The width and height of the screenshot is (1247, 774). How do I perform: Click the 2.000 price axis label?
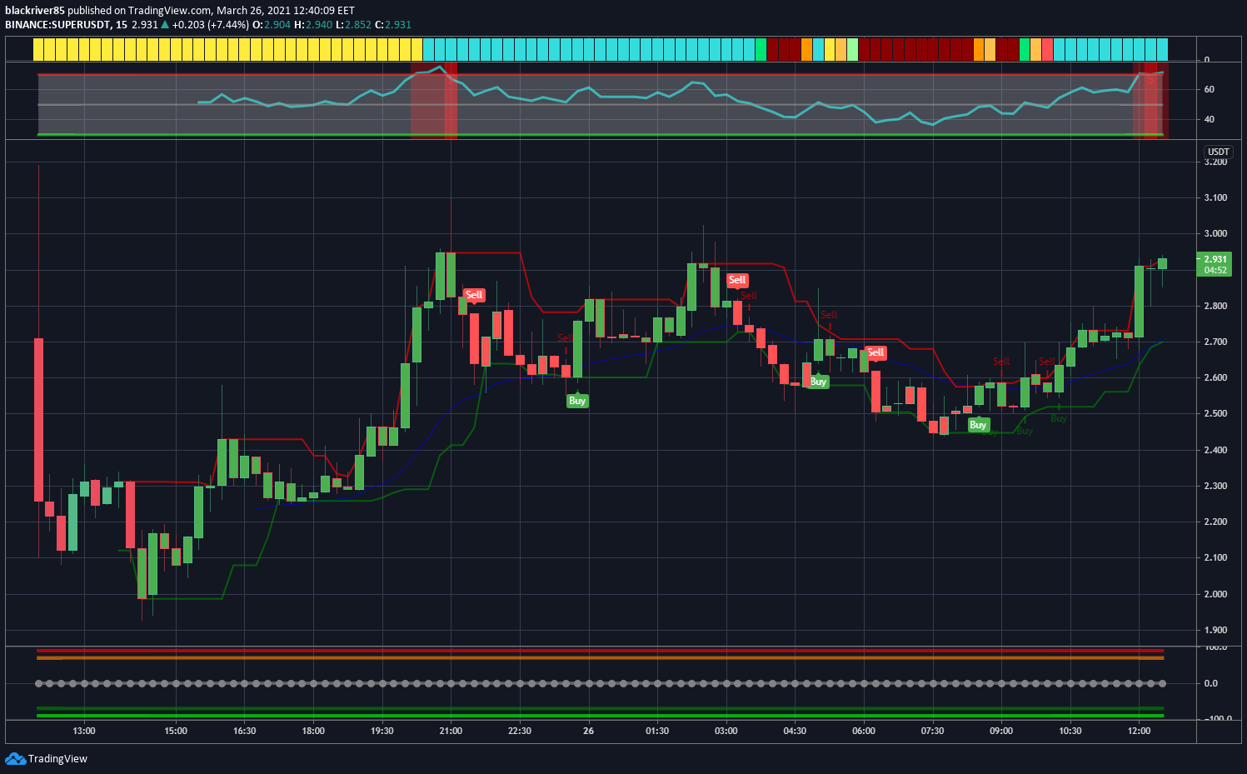coord(1215,594)
